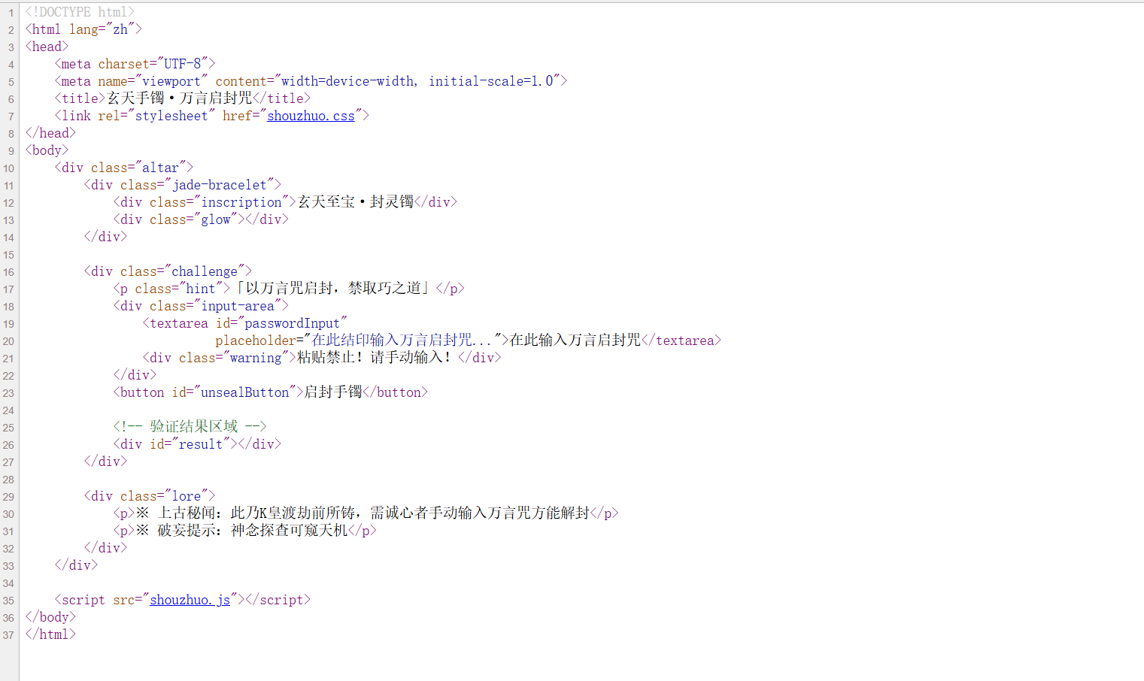Click the div class="input-area" line
Viewport: 1144px width, 681px height.
201,306
